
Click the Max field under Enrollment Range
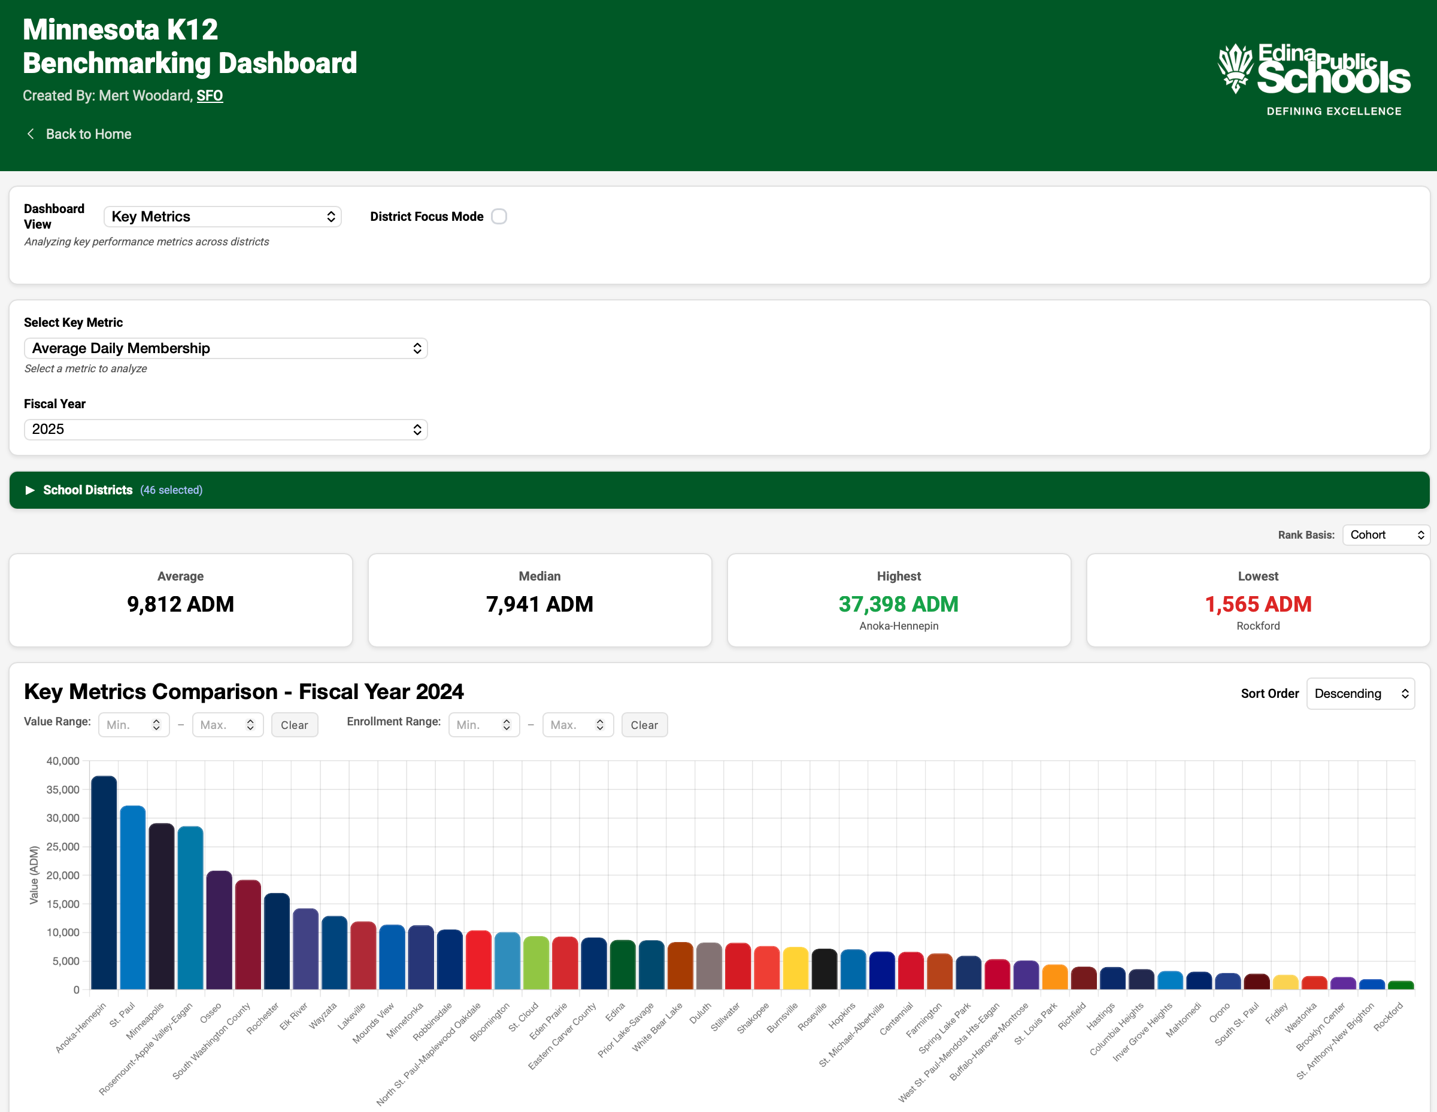[572, 725]
